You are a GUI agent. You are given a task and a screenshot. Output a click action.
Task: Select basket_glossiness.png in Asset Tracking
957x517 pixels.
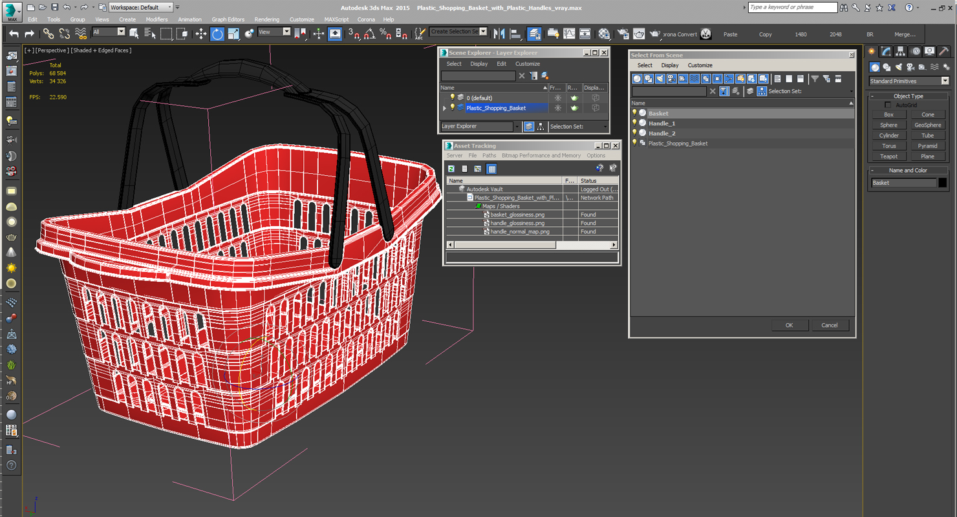[517, 215]
